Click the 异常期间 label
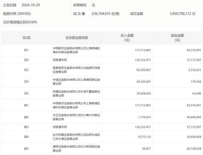 (x=80, y=5)
